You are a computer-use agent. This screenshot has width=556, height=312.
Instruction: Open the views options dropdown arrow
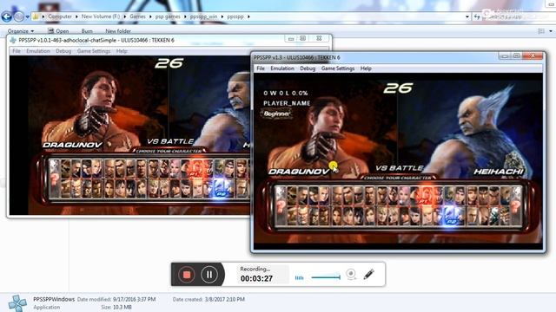pyautogui.click(x=551, y=31)
